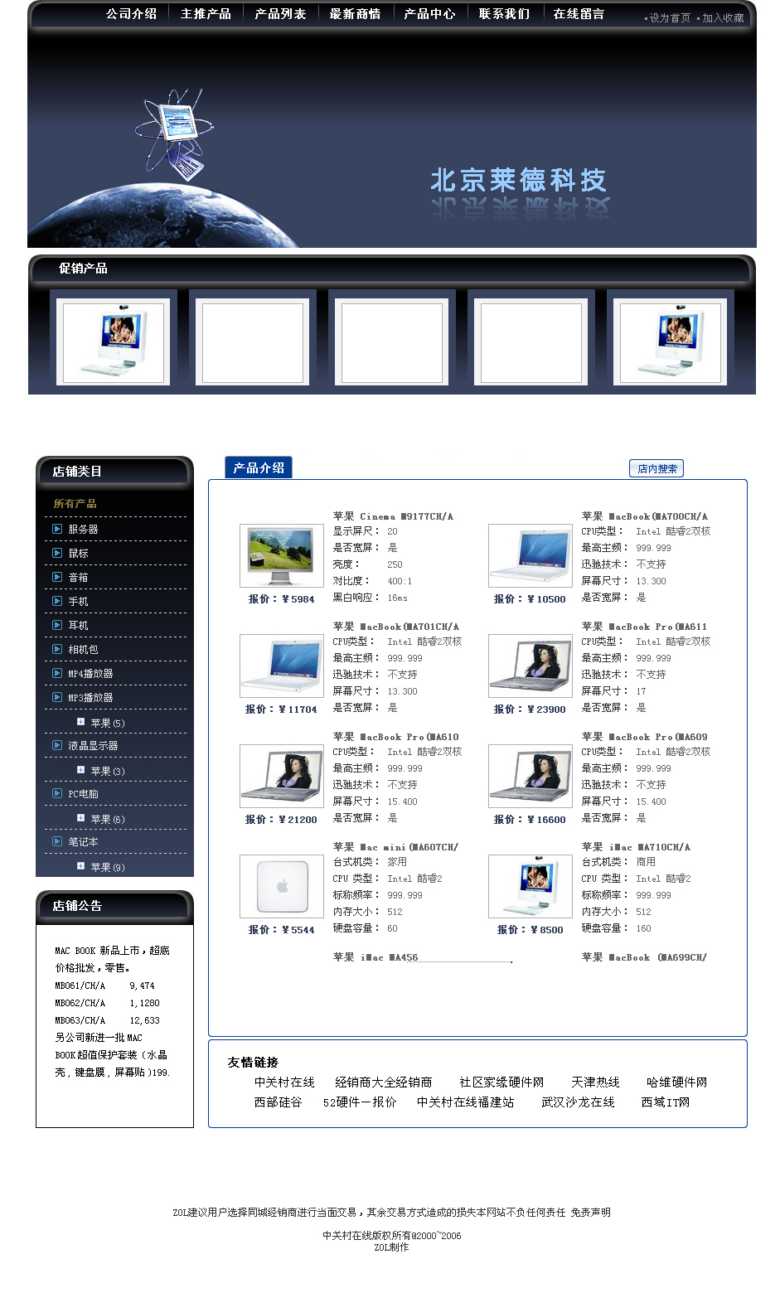Expand the 苹果 (6) subcategory icon
780x1293 pixels.
[x=80, y=818]
